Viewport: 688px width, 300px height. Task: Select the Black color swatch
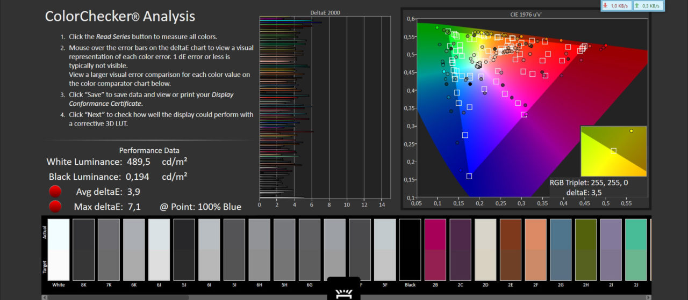[x=410, y=250]
